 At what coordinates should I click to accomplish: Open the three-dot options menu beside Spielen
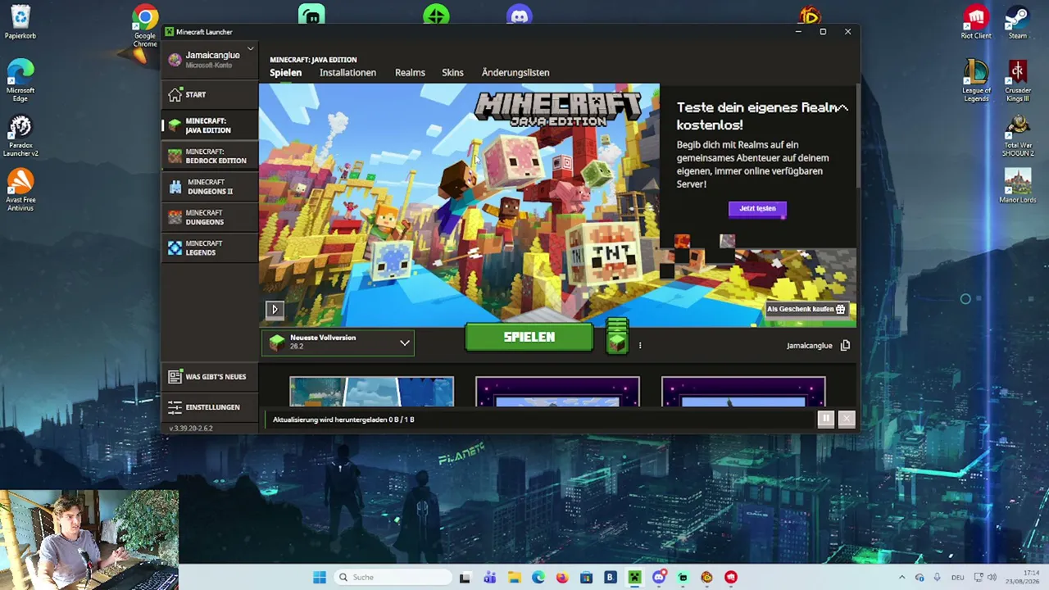[x=640, y=346]
